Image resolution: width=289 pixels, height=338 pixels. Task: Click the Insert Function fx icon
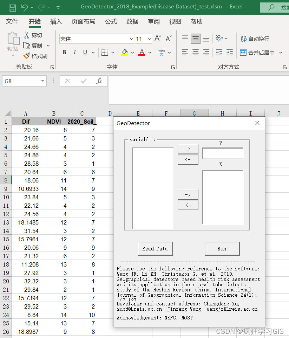[x=99, y=81]
